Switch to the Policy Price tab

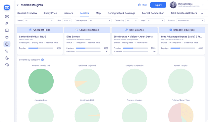point(50,13)
